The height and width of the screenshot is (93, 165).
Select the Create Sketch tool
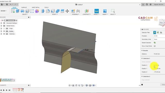click(x=13, y=11)
